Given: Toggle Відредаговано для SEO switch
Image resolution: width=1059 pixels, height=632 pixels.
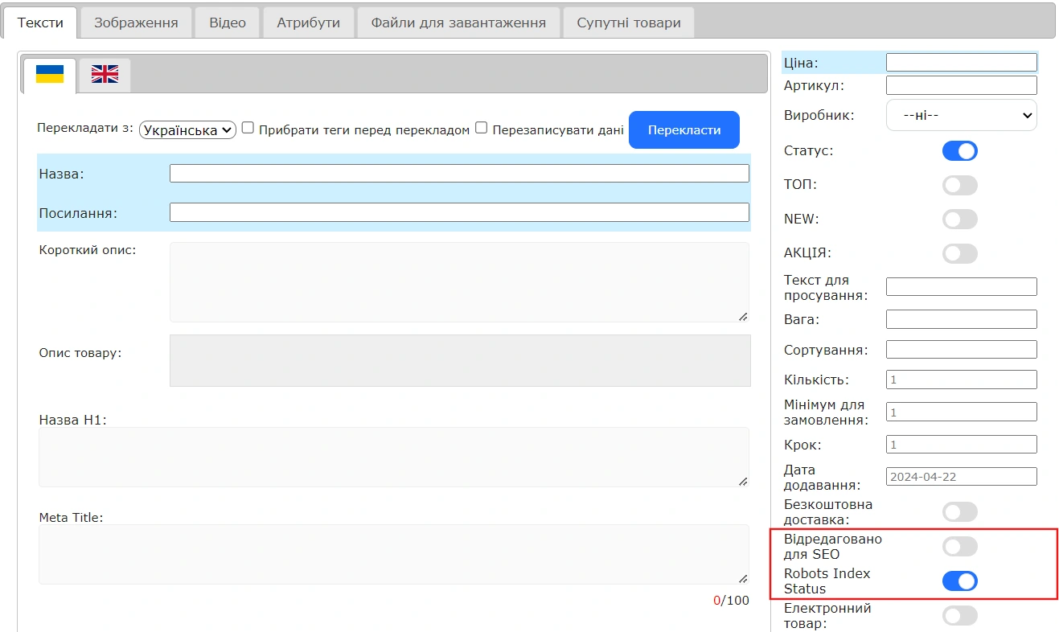Looking at the screenshot, I should [x=959, y=547].
